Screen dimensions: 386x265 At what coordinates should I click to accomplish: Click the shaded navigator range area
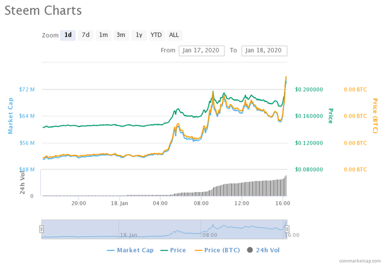pos(164,229)
